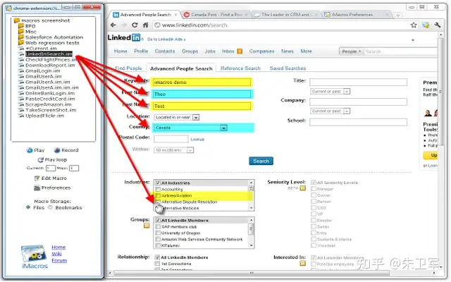
Task: Open the People search type dropdown
Action: (351, 51)
